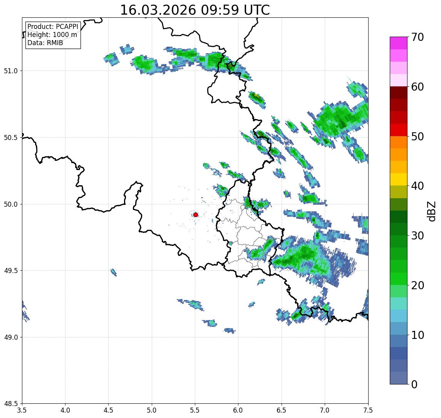
Task: Pick the magenta swatch at colorbar top
Action: pos(399,43)
